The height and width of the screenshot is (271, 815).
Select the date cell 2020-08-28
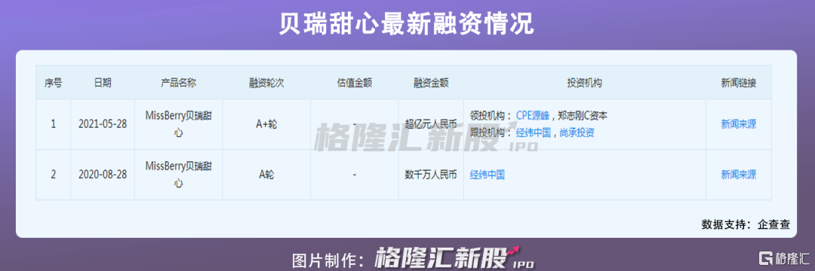pyautogui.click(x=103, y=175)
